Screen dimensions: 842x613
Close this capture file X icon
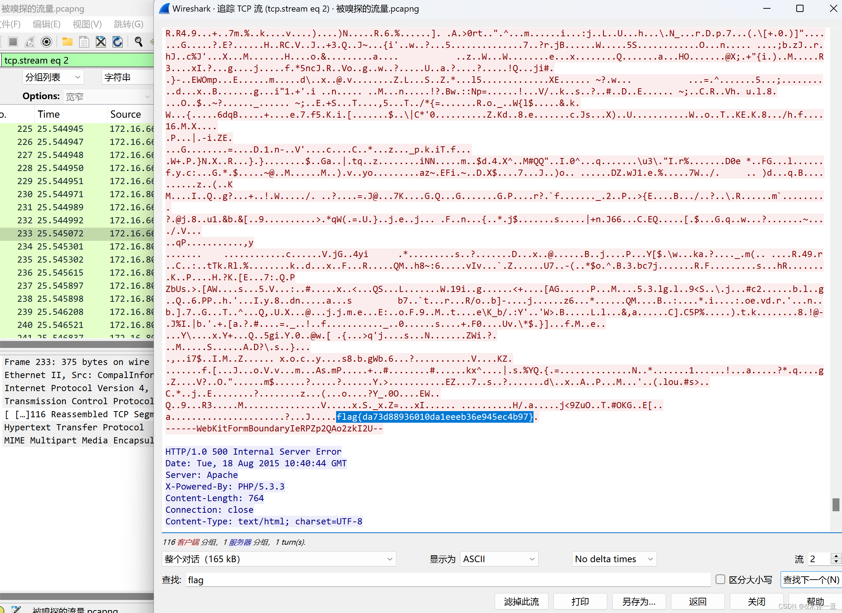tap(101, 42)
